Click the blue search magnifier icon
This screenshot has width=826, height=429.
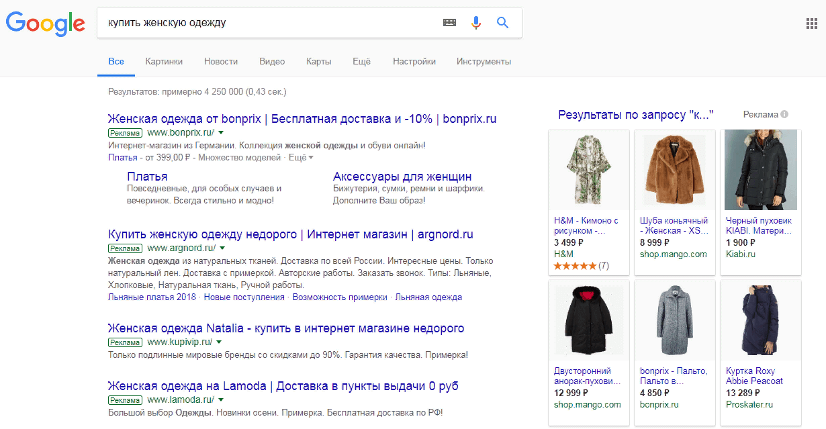point(502,22)
